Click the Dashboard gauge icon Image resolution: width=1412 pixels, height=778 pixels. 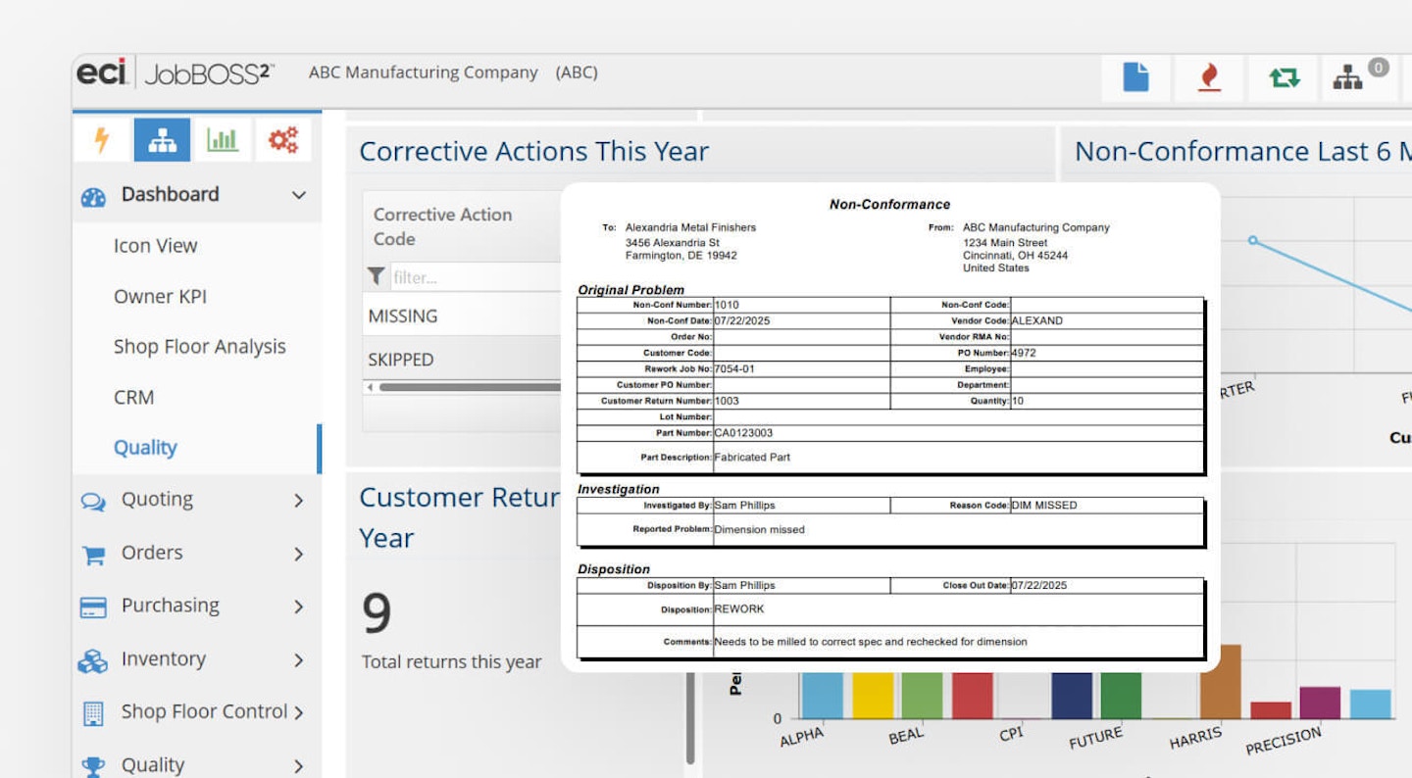[93, 196]
